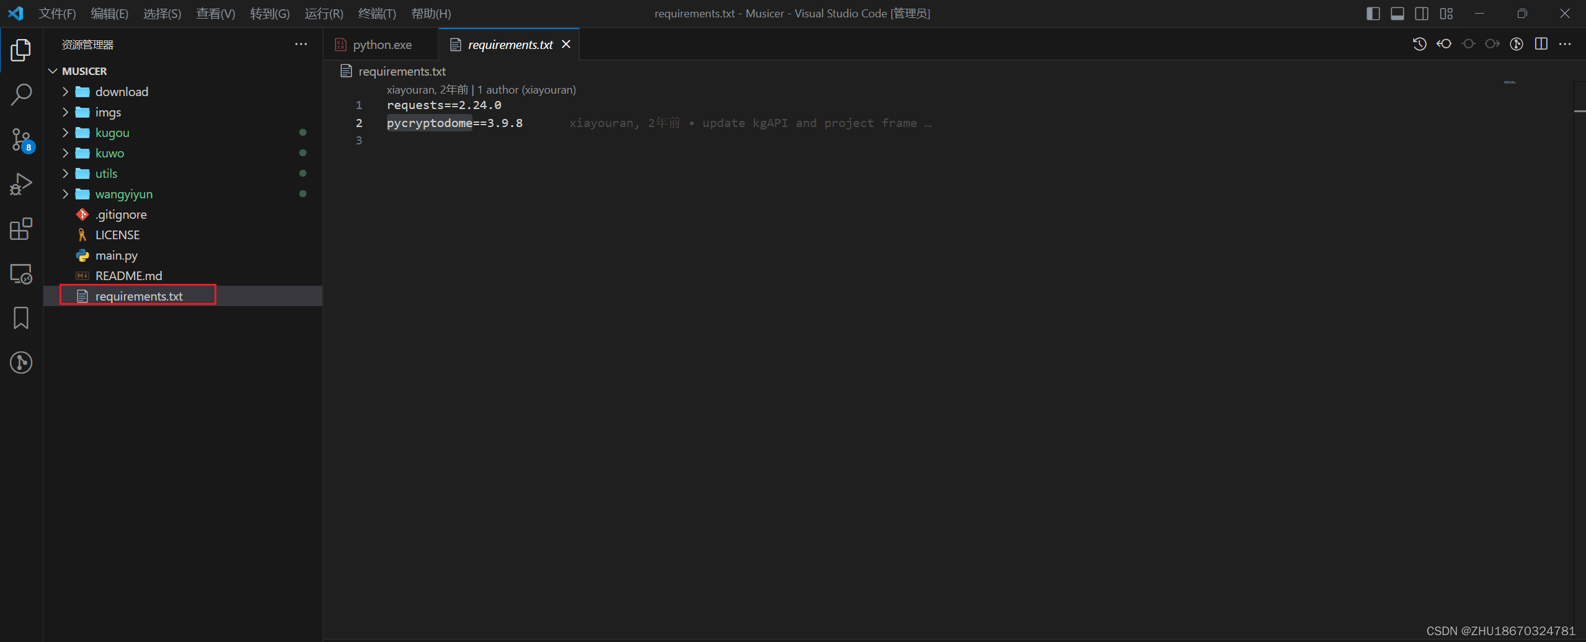Open the 帮助(H) menu
The width and height of the screenshot is (1586, 642).
pos(431,14)
